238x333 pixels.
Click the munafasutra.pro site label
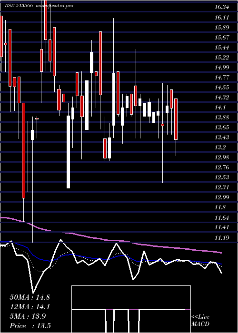55,6
